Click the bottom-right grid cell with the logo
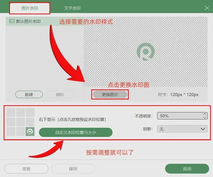Image resolution: width=213 pixels, height=177 pixels. click(30, 132)
